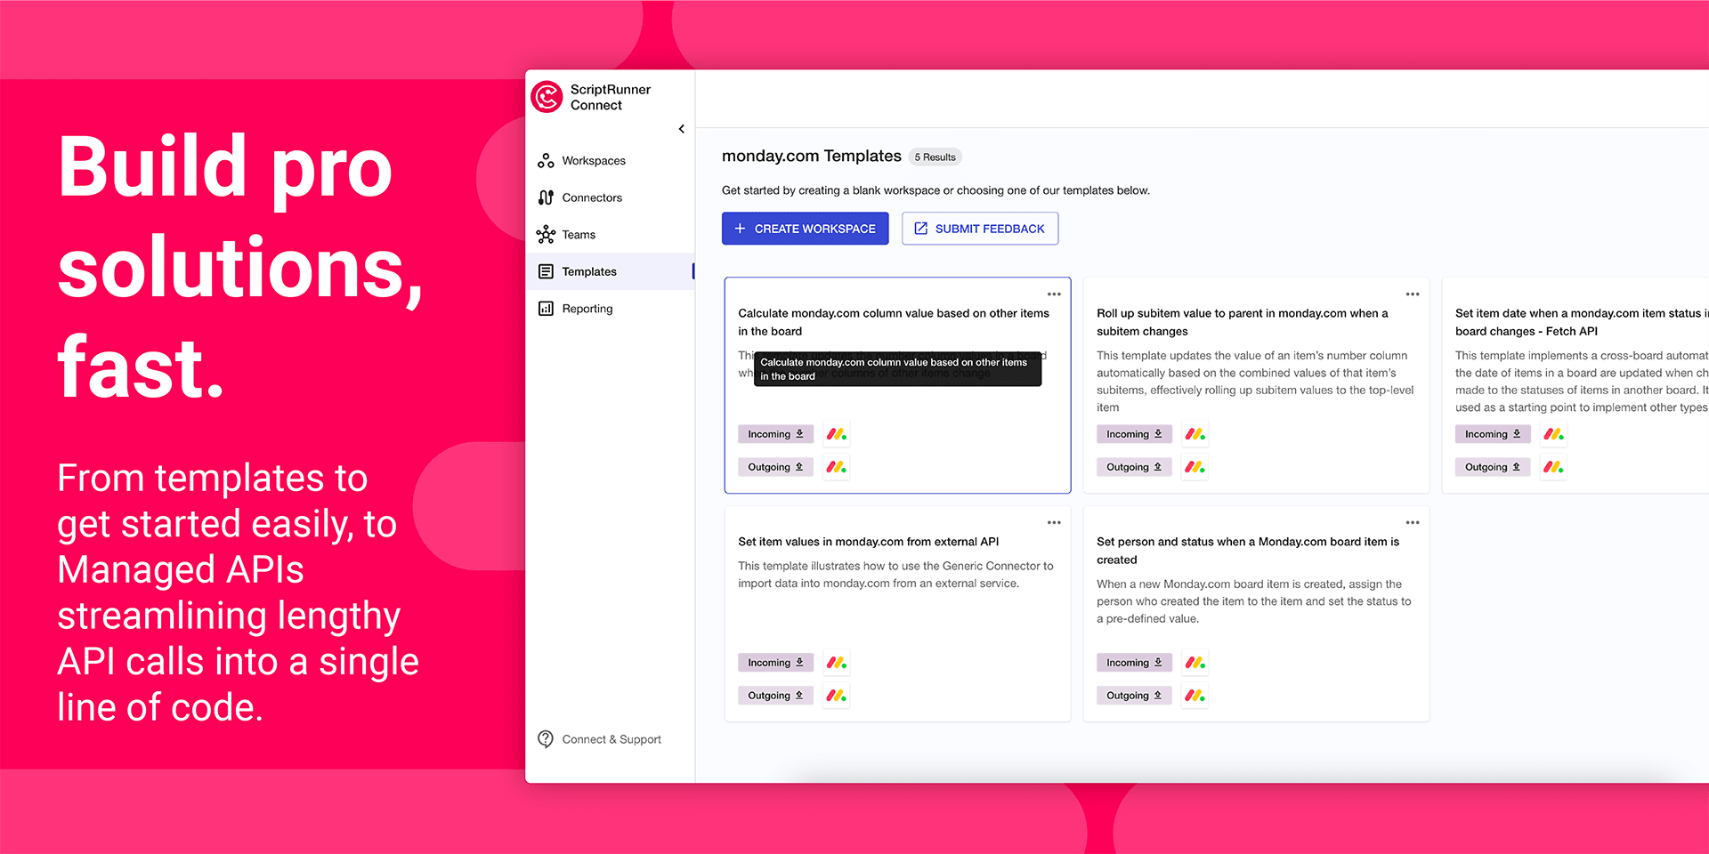Click Outgoing monday.com icon on Set person card
1709x854 pixels.
tap(1195, 696)
